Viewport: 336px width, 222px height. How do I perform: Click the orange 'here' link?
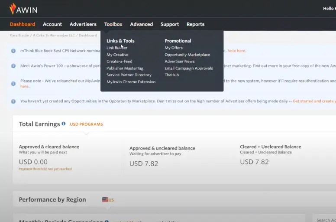24,86
